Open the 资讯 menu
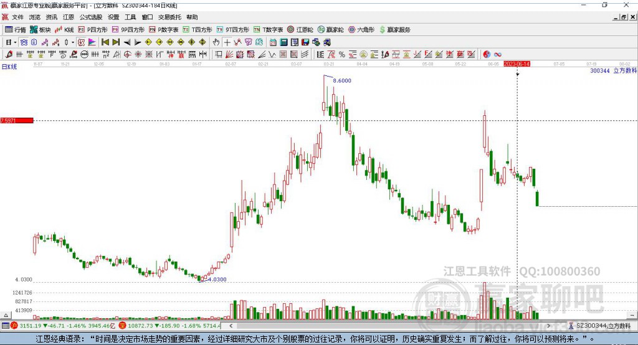 point(51,17)
